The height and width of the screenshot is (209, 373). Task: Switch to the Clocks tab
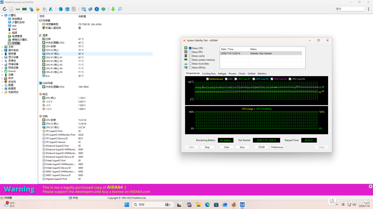pyautogui.click(x=242, y=74)
